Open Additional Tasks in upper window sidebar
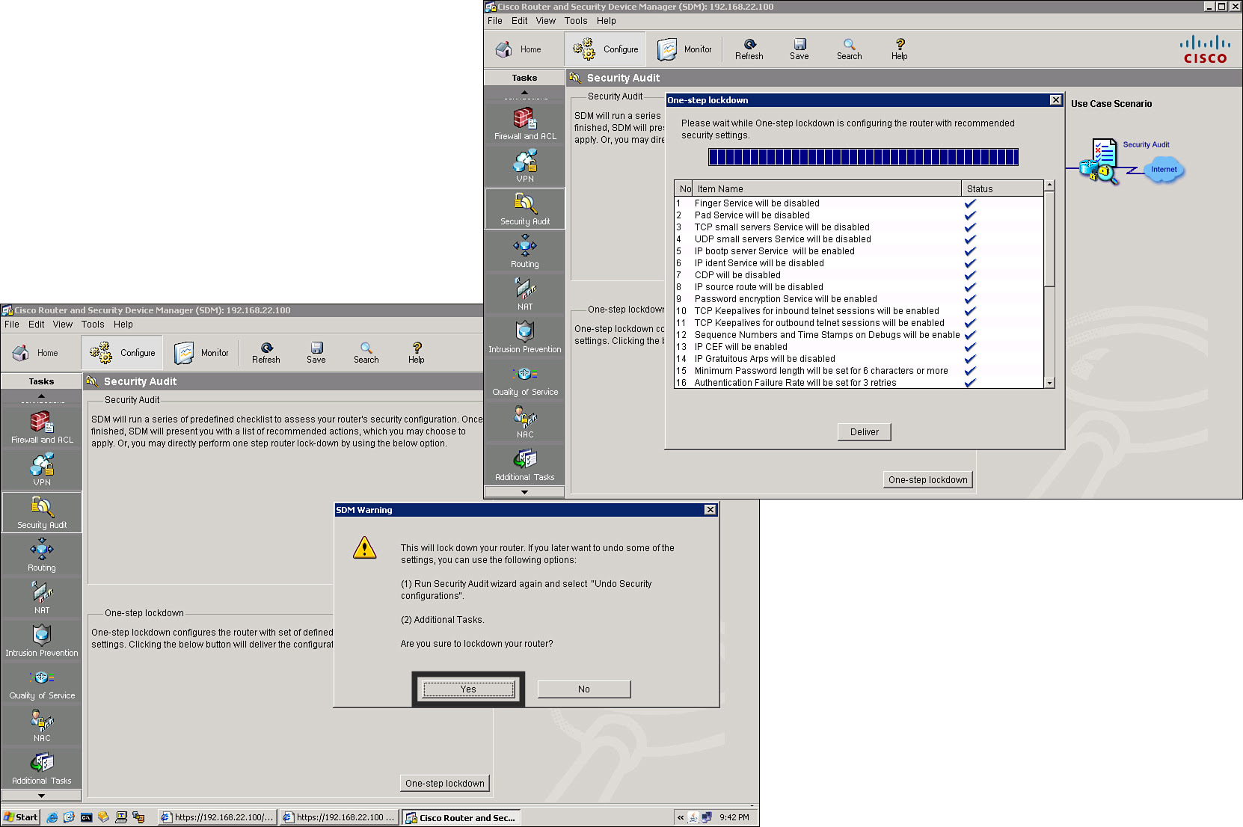This screenshot has width=1243, height=827. pyautogui.click(x=525, y=464)
